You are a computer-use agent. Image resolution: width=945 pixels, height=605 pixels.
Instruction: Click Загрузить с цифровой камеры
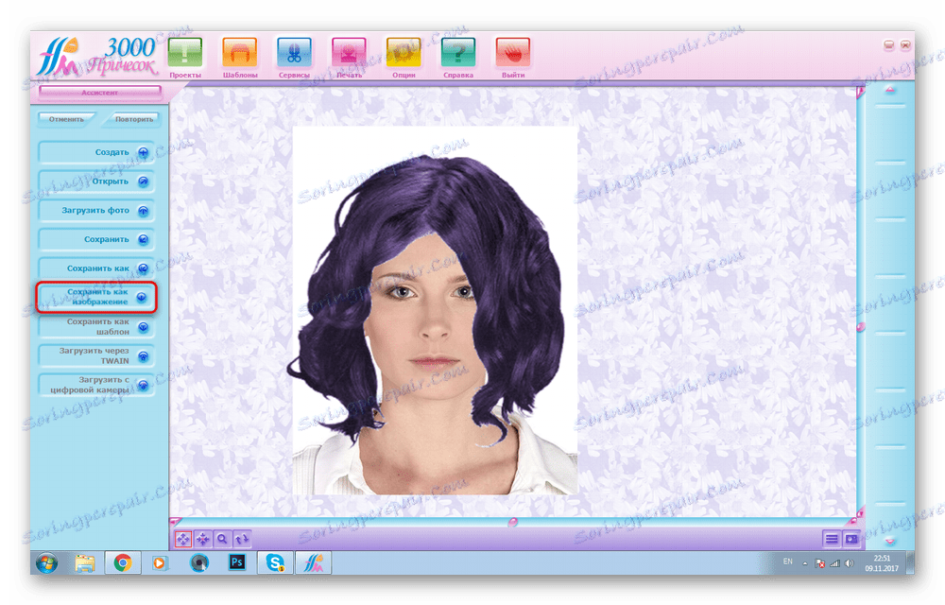pyautogui.click(x=95, y=385)
